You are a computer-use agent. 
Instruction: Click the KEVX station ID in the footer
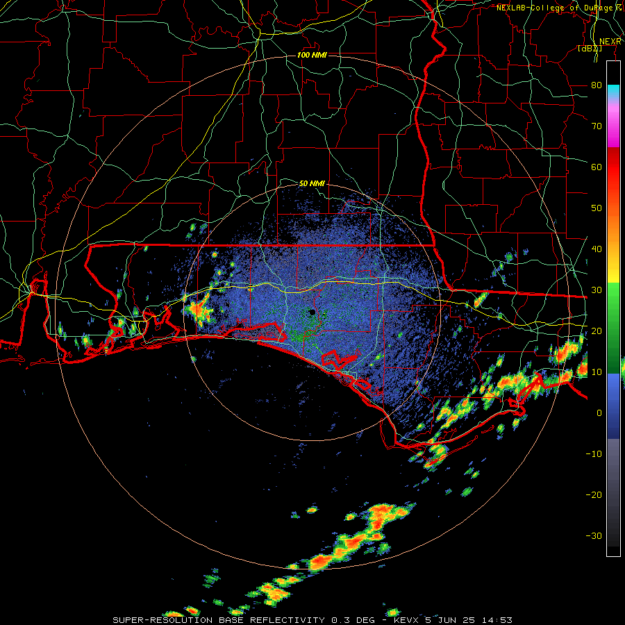[x=406, y=620]
